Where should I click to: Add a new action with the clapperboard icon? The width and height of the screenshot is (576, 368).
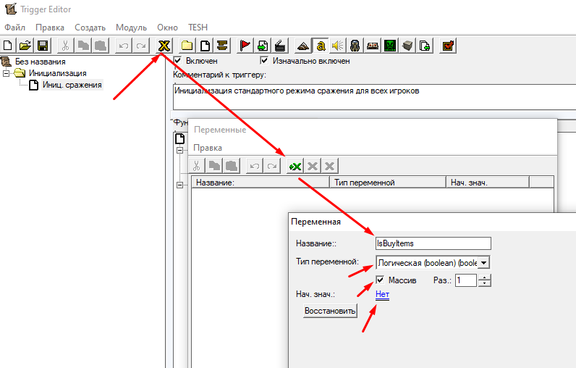tap(280, 46)
